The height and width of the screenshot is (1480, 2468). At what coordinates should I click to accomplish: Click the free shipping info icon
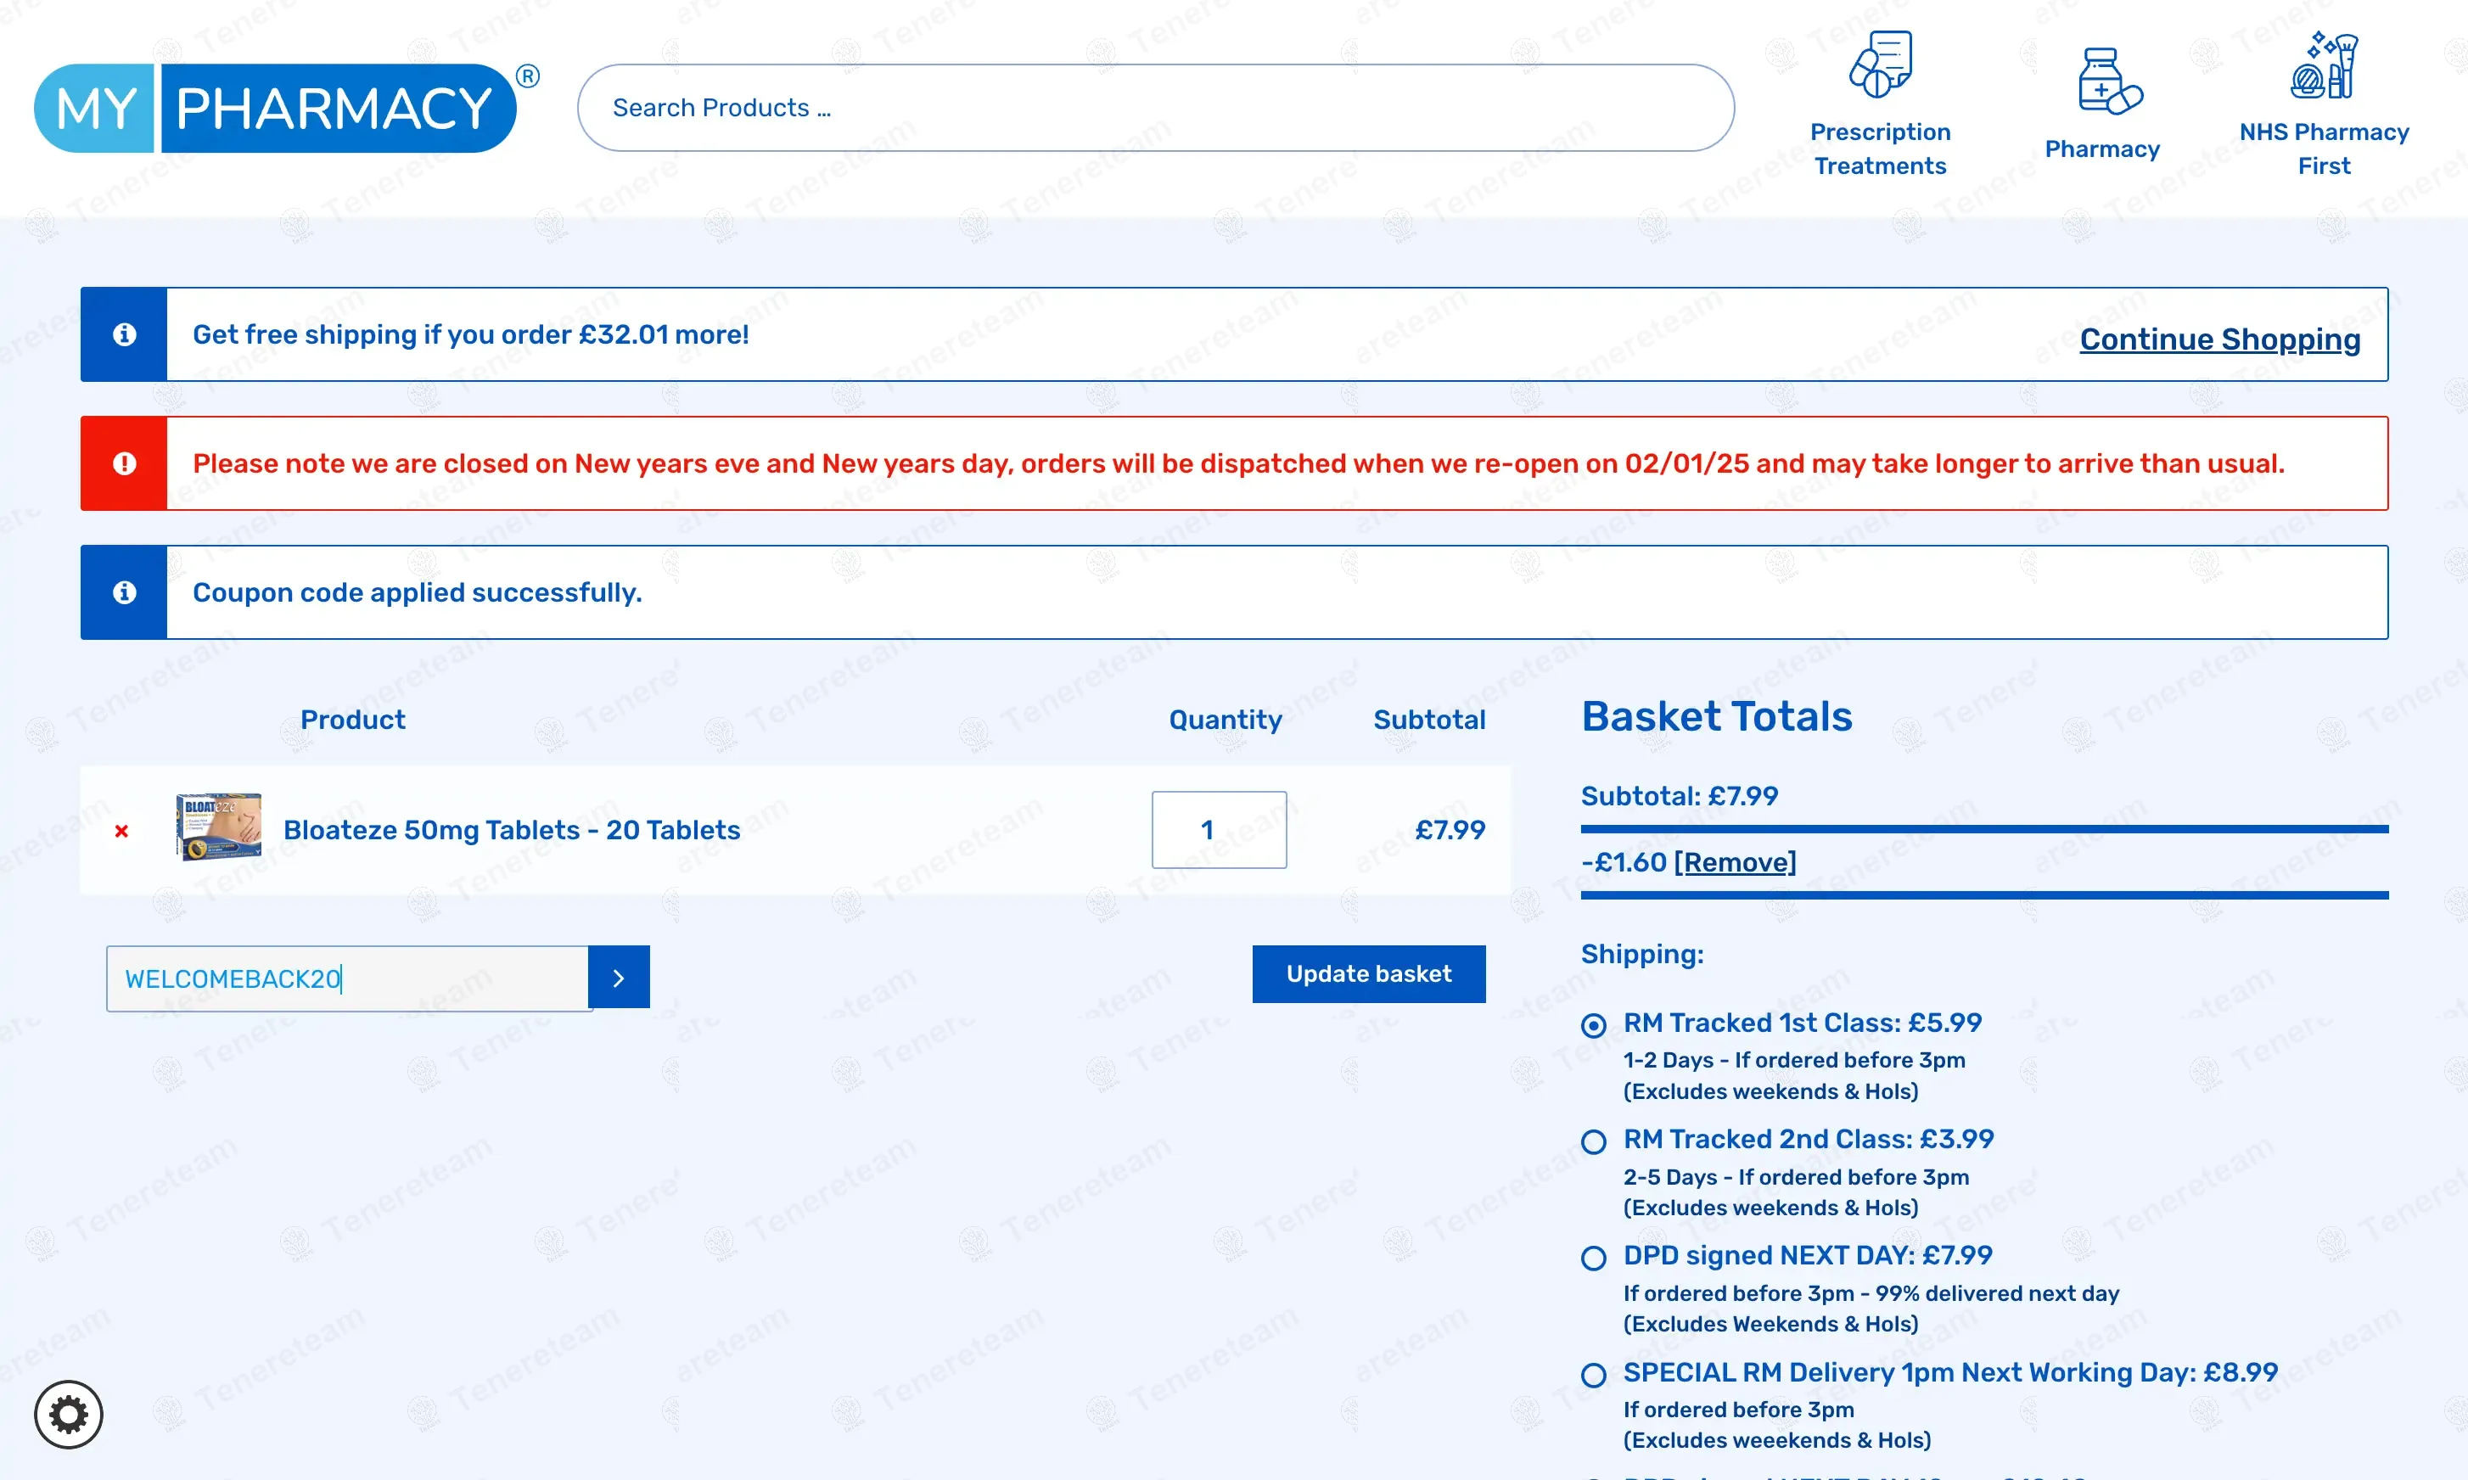point(124,335)
